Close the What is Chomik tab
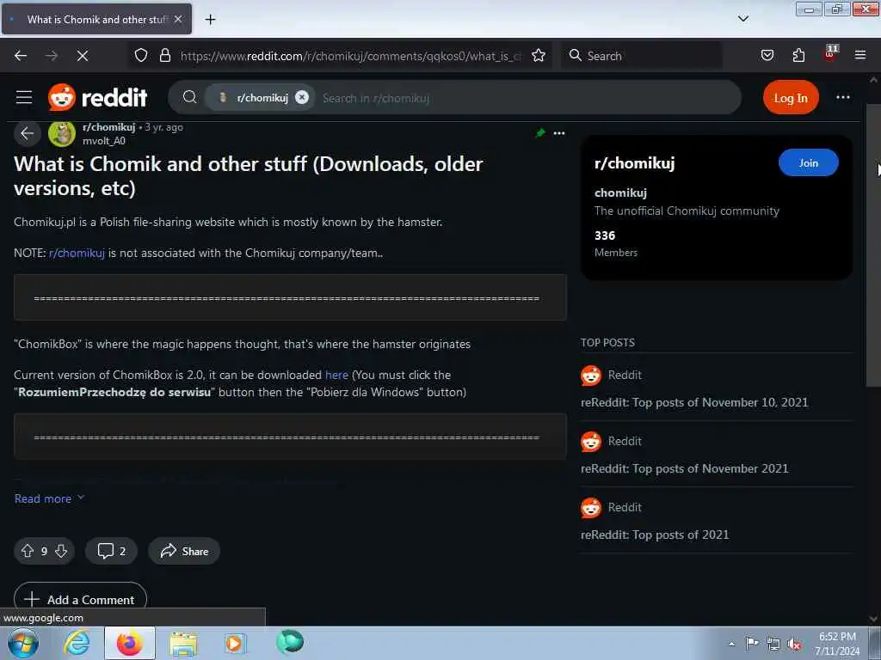Screen dimensions: 881x660 coord(178,19)
